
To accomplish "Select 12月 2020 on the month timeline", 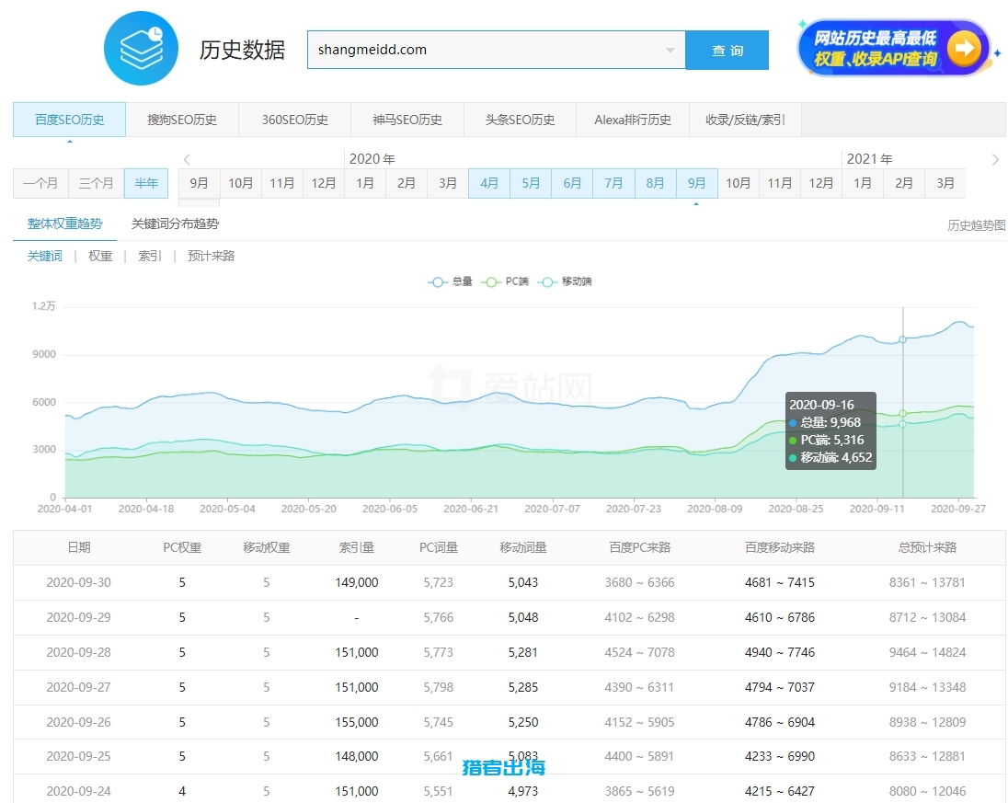I will (x=821, y=183).
